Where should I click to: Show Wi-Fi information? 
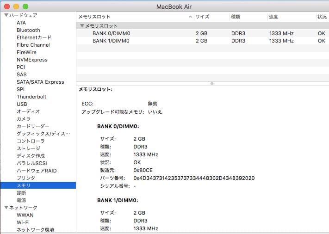[23, 222]
